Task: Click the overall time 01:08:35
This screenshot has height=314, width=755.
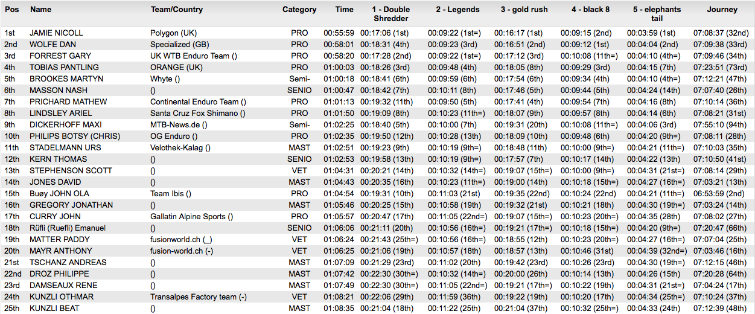Action: (x=339, y=309)
